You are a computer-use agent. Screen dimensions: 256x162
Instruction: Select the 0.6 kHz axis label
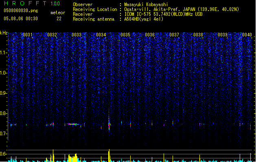[x=4, y=154]
